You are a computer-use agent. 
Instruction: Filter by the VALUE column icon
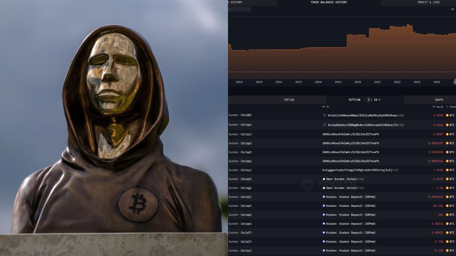434,107
